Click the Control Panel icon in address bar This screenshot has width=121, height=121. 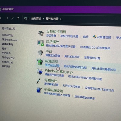pos(25,18)
